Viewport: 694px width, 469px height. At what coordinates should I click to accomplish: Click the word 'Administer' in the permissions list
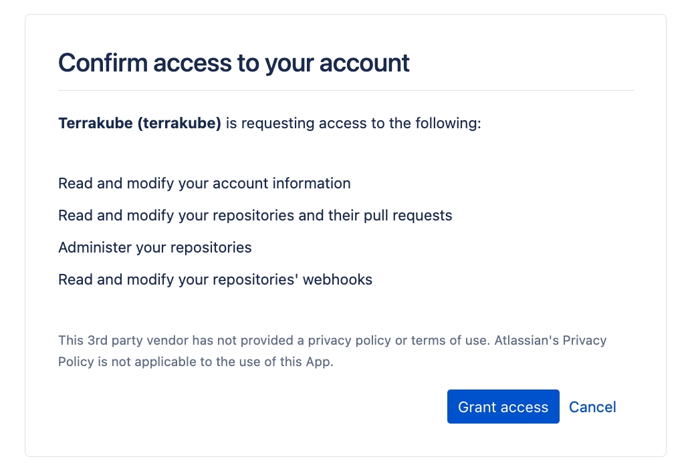click(x=95, y=247)
